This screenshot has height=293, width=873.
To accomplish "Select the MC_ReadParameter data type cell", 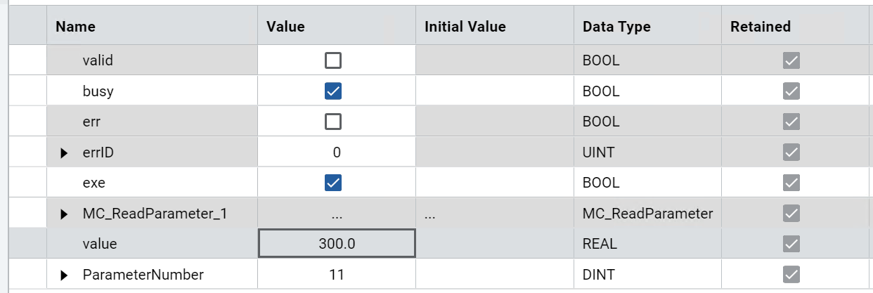I will [647, 214].
